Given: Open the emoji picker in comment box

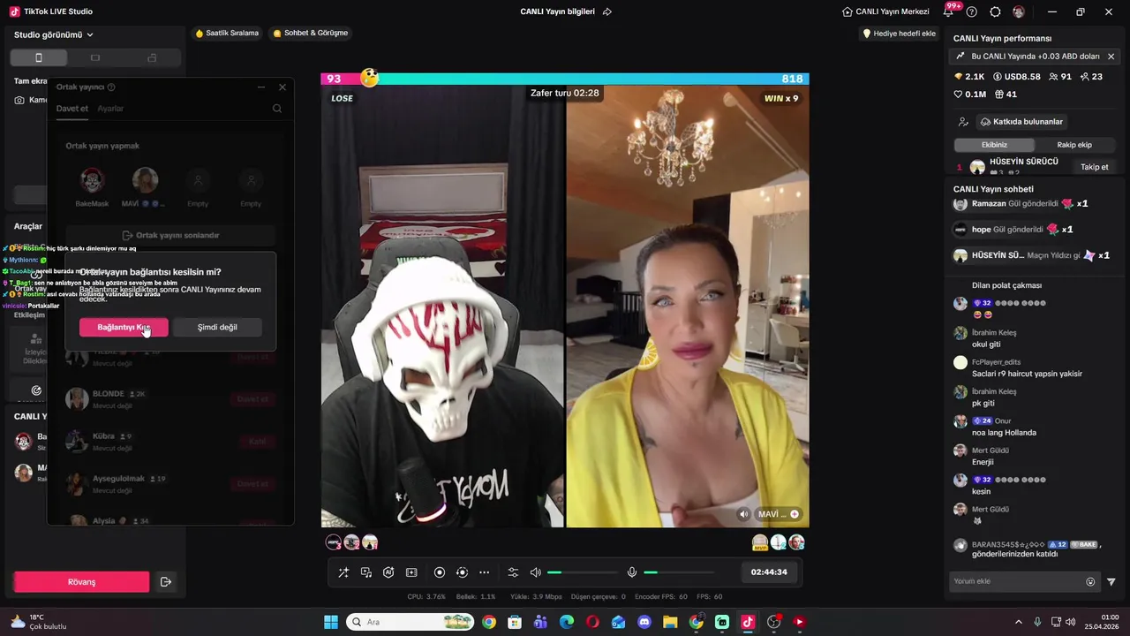Looking at the screenshot, I should coord(1090,581).
